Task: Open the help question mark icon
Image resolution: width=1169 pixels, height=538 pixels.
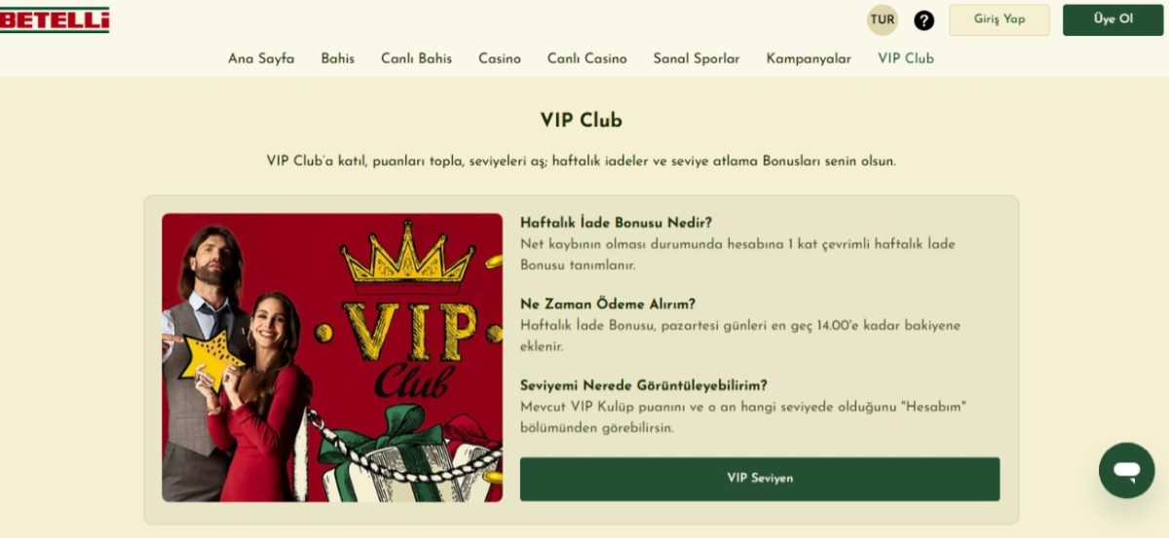Action: 924,20
